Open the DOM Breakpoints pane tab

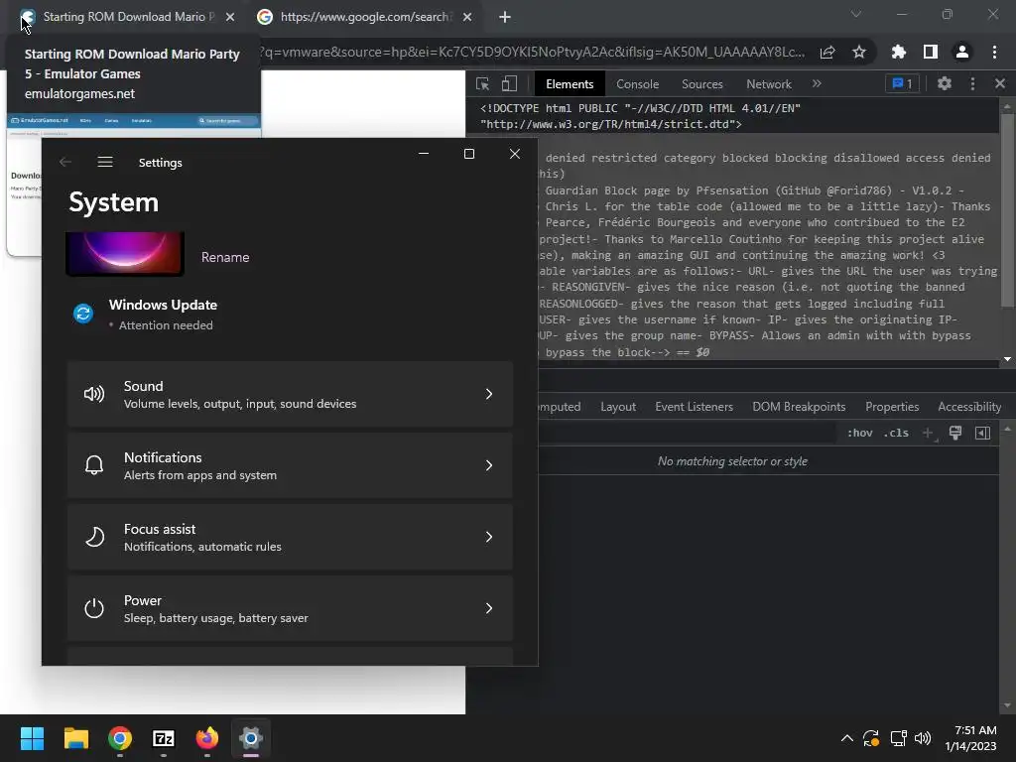click(x=799, y=406)
